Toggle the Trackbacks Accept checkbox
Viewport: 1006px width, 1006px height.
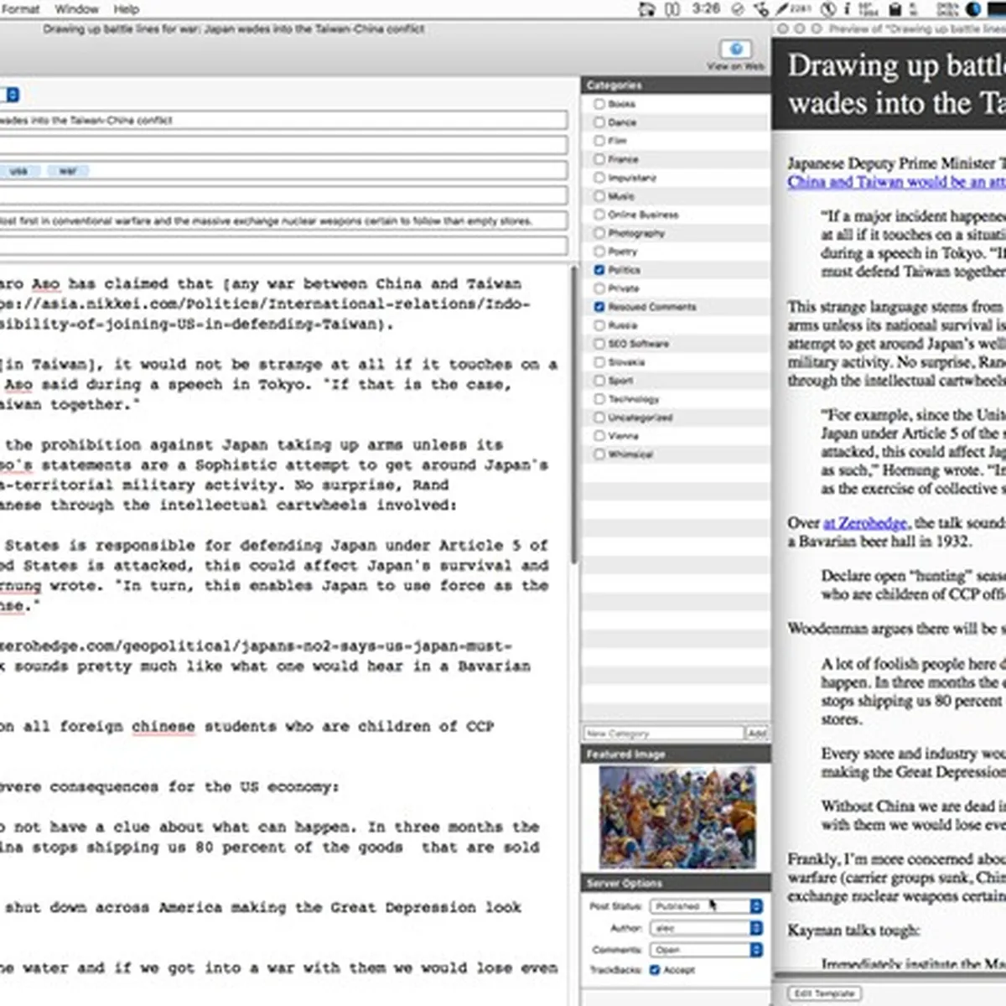[655, 970]
